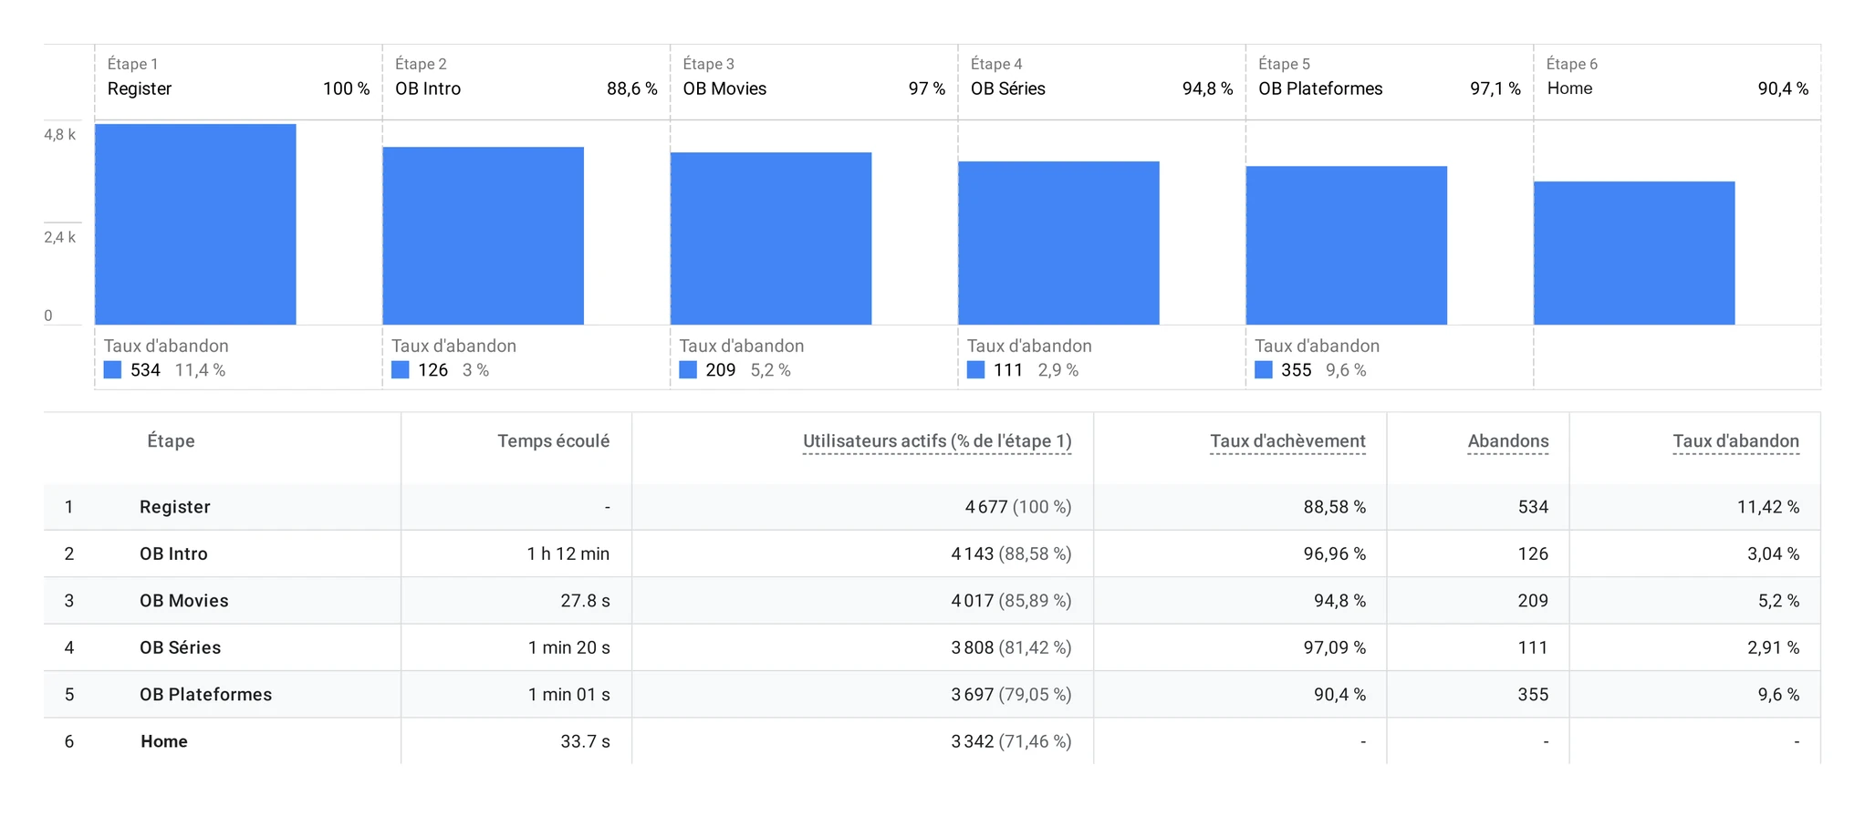Click the Temps écoulé column header

pos(553,441)
